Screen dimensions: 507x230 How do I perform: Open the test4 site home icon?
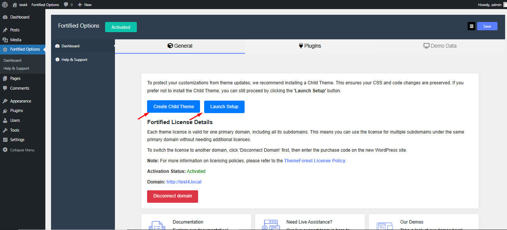(15, 5)
